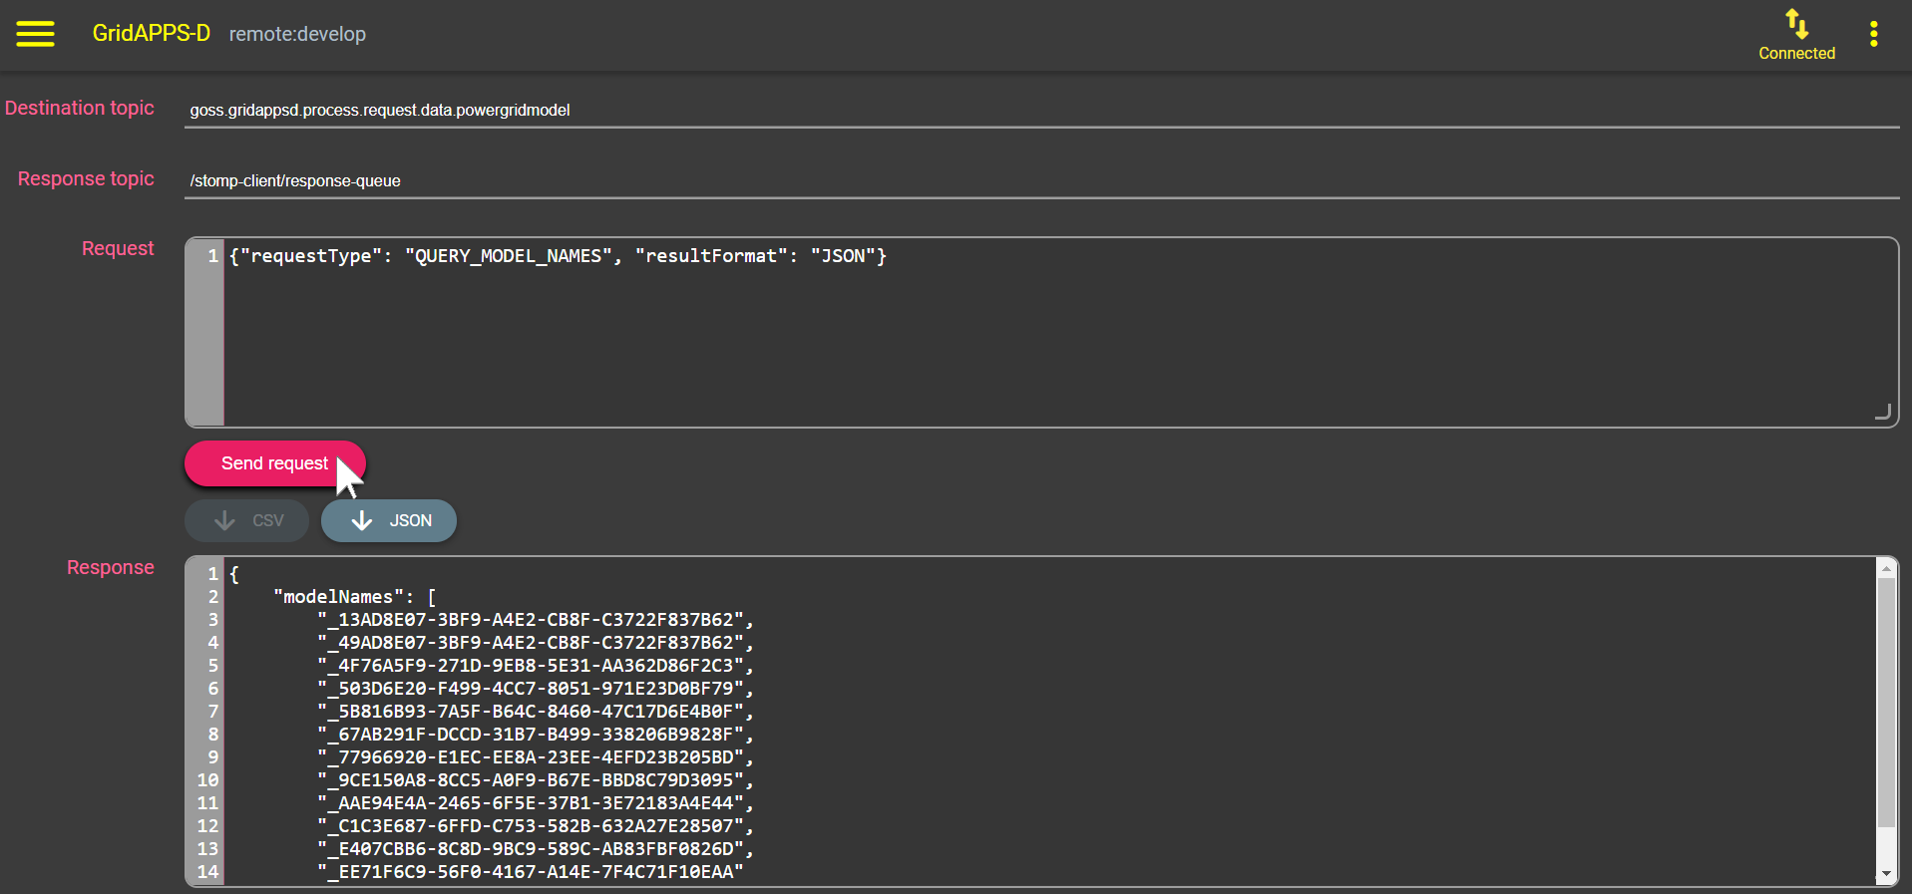Click model ID _E407CBB6-8C8D-9BC9-589C-AB83FBF0826D

[x=531, y=849]
